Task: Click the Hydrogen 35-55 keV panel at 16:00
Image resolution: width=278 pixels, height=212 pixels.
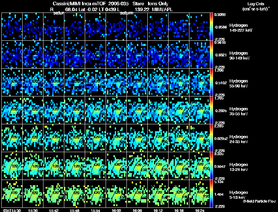Action: 116,110
